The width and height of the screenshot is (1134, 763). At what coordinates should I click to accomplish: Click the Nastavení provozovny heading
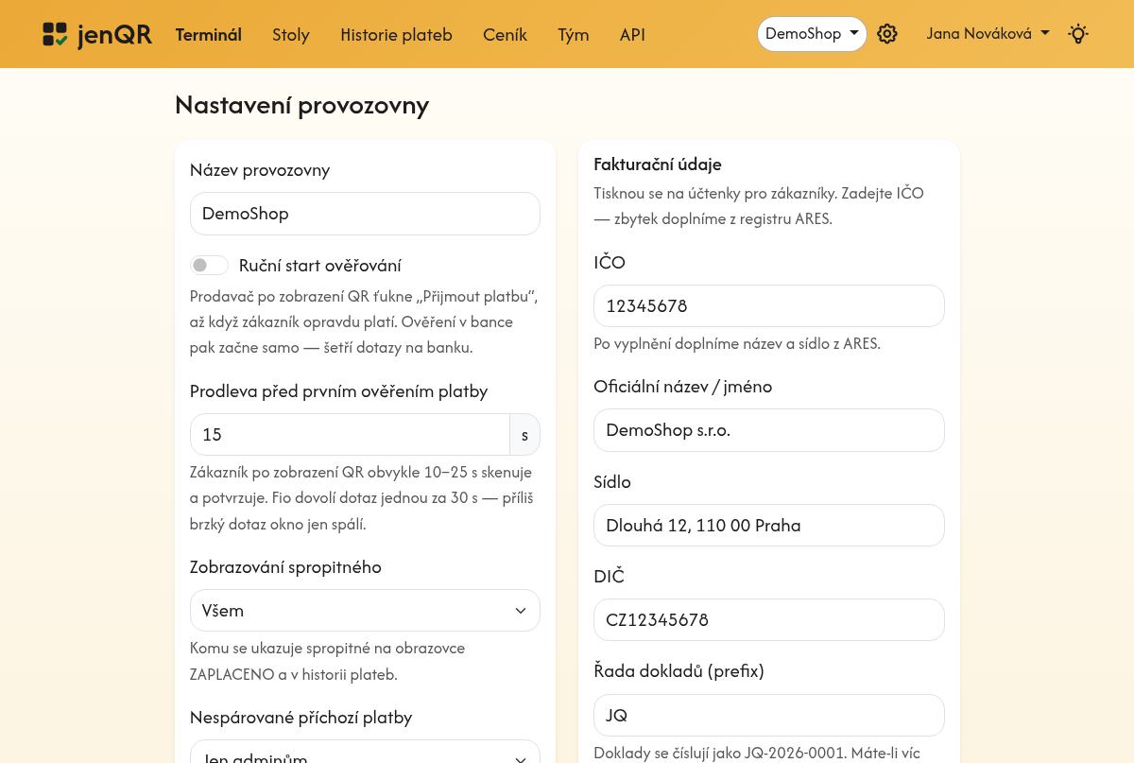click(302, 105)
